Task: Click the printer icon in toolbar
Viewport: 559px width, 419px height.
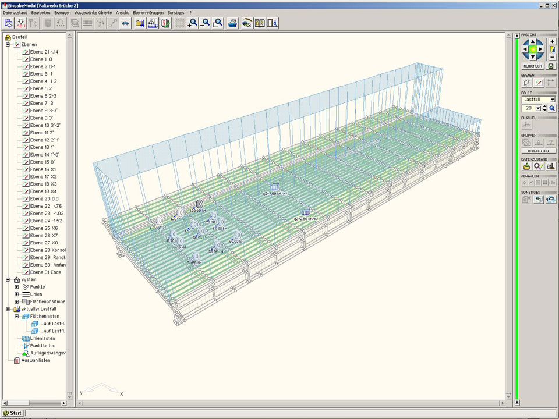Action: [x=232, y=23]
